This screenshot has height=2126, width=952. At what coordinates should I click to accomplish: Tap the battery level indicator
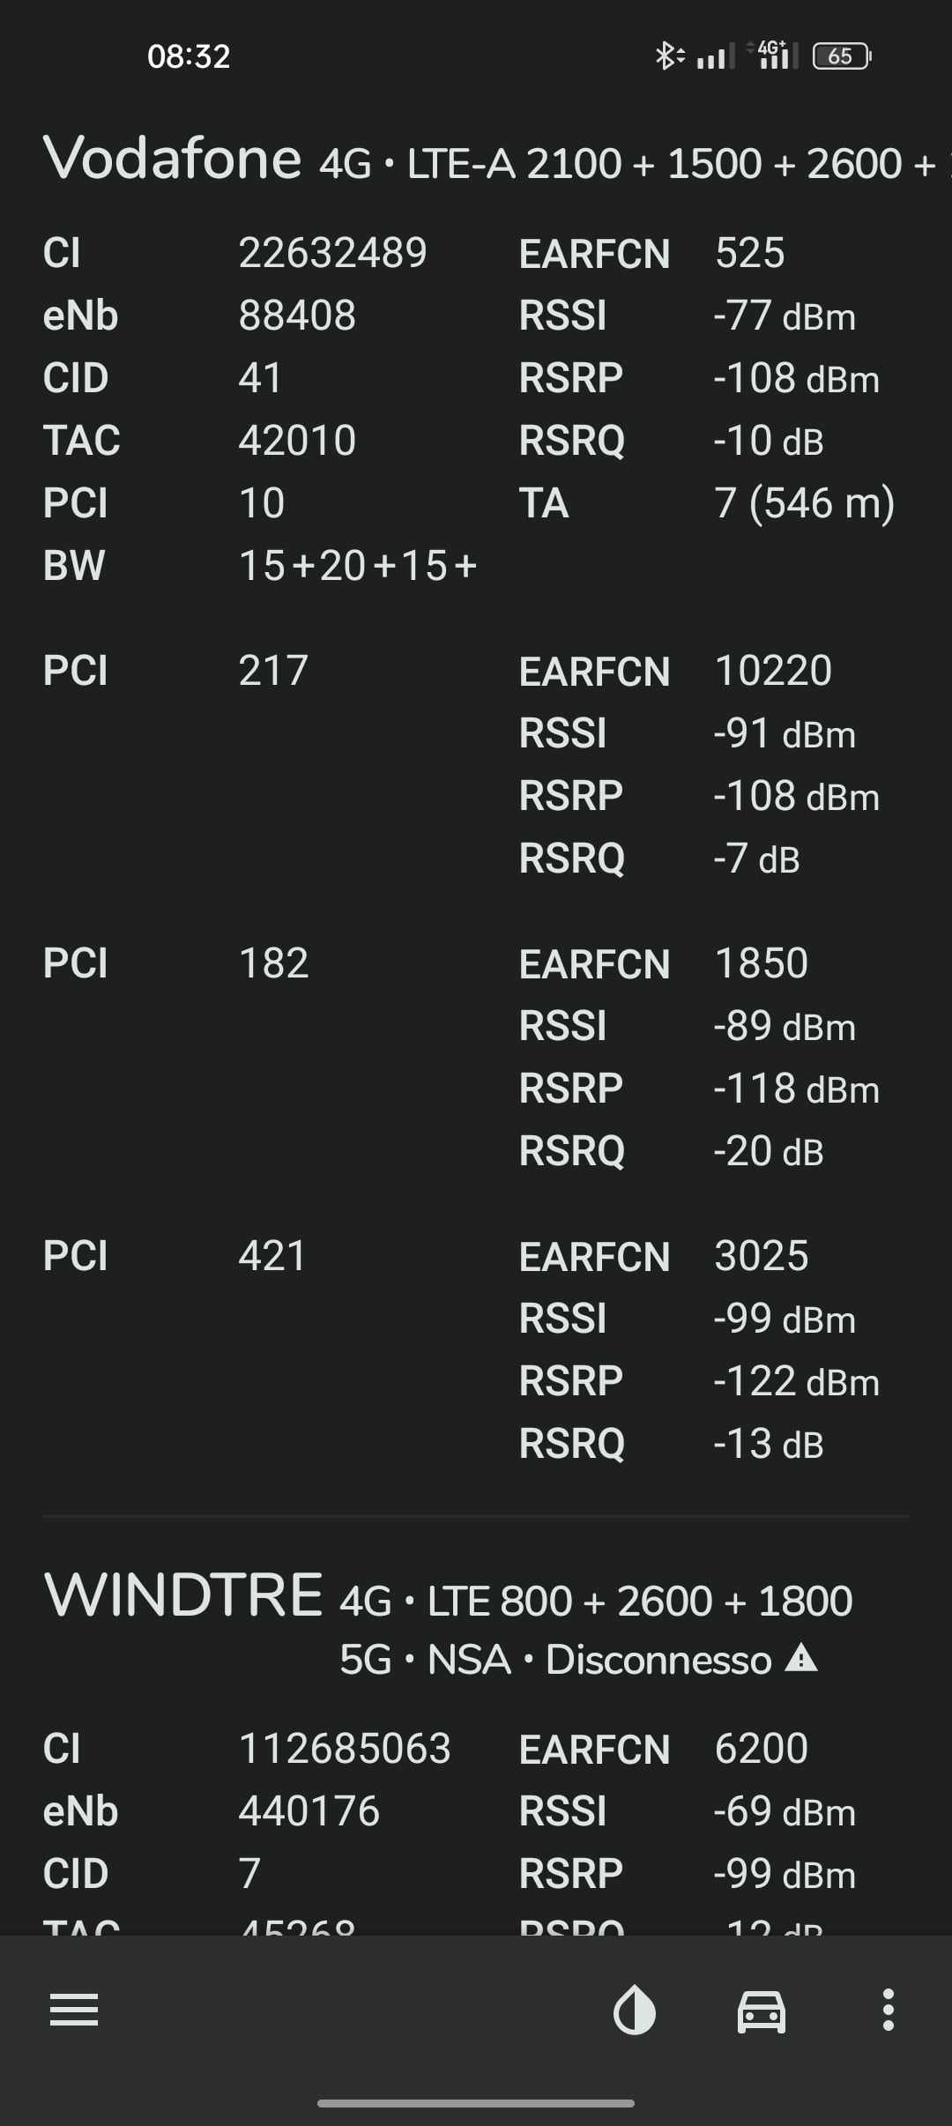pyautogui.click(x=841, y=56)
